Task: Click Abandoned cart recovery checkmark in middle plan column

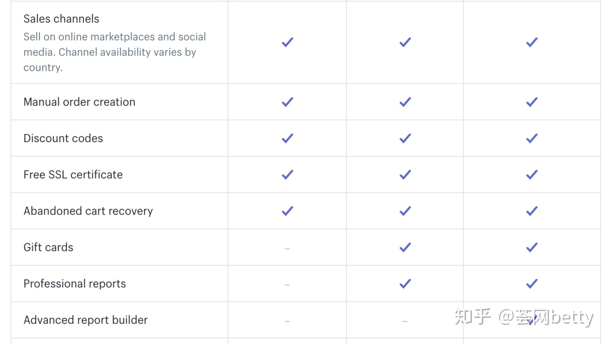Action: point(405,211)
